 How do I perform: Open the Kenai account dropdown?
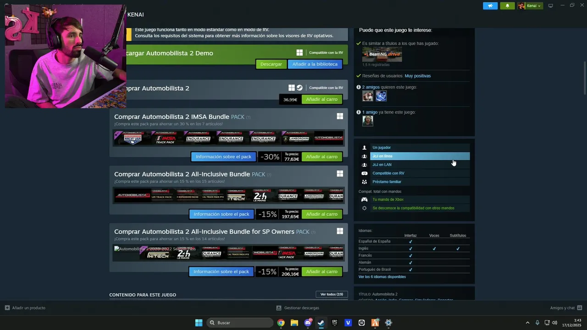pyautogui.click(x=530, y=6)
